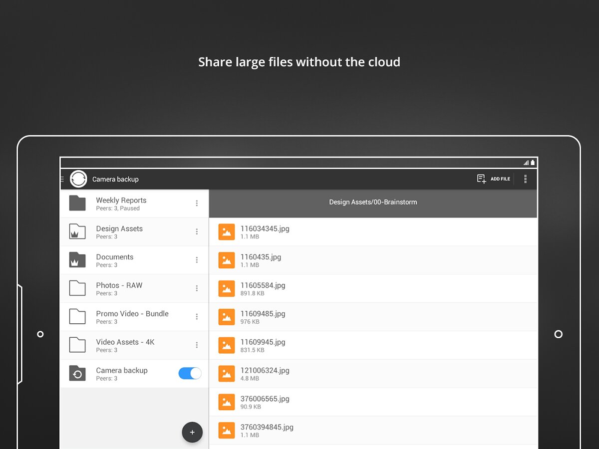Click the 90.9 KB file size label

point(251,407)
